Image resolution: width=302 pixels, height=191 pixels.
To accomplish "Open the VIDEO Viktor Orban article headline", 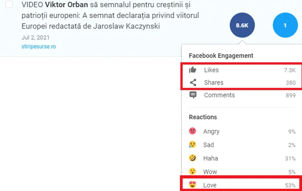I will 110,16.
